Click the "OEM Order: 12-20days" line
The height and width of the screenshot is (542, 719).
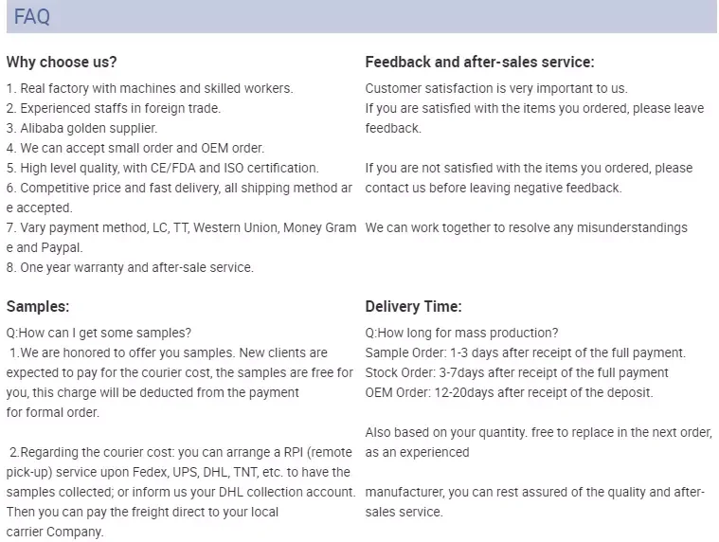(x=509, y=392)
